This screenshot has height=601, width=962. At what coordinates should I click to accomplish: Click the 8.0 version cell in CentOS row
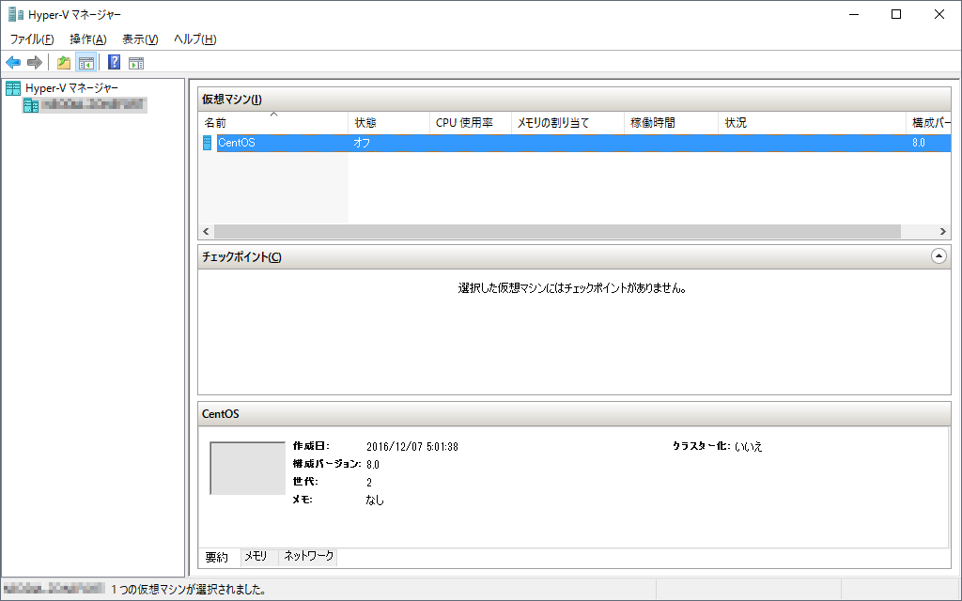pyautogui.click(x=919, y=143)
